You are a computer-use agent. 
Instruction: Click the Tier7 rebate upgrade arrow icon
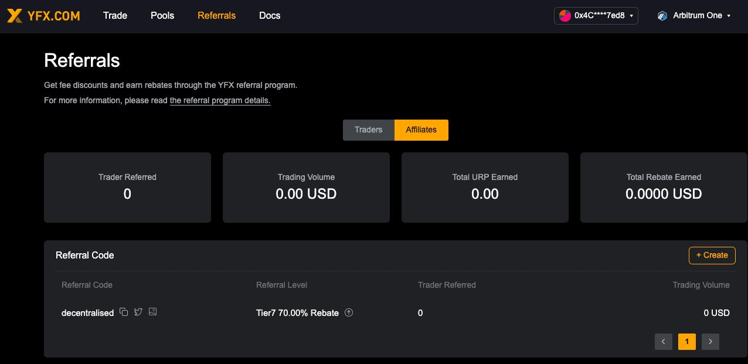click(x=349, y=312)
